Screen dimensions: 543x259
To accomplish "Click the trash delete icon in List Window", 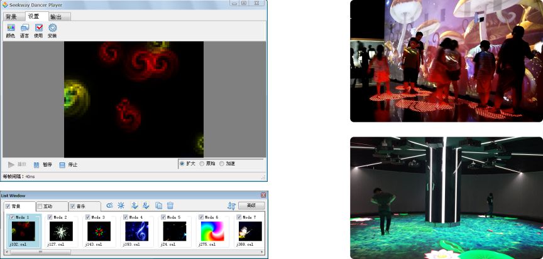I will click(170, 206).
